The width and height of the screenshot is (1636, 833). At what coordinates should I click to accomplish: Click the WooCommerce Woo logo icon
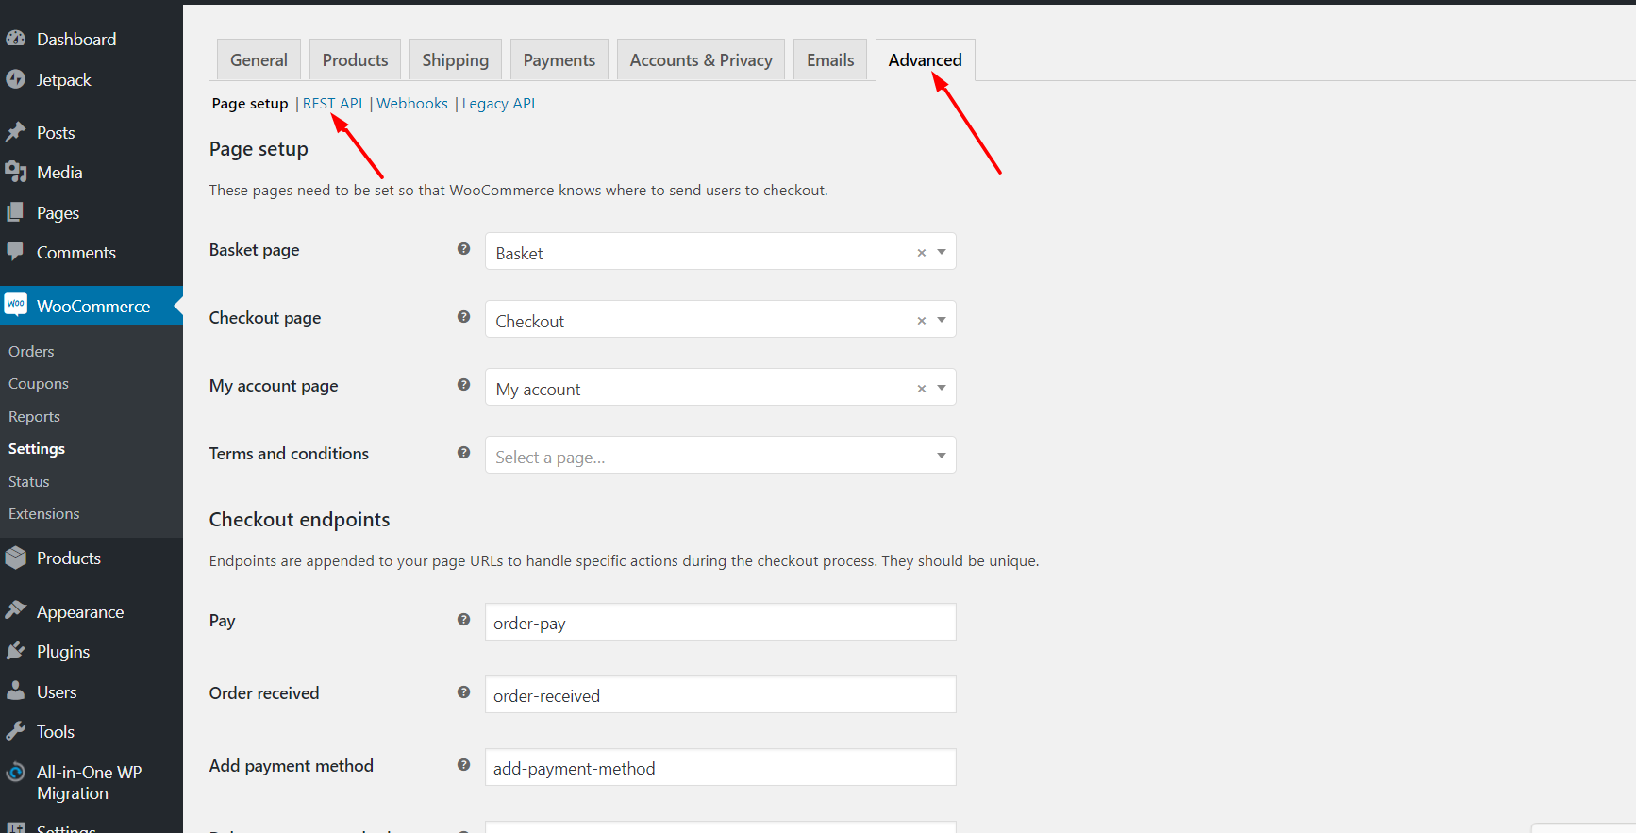pos(15,305)
